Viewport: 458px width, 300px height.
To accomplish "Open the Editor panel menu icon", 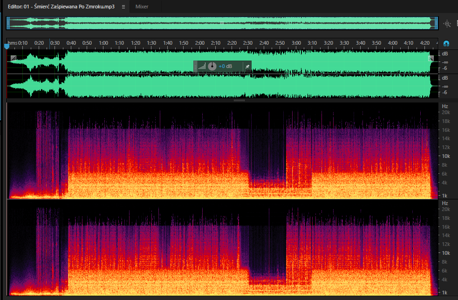I will [x=123, y=7].
